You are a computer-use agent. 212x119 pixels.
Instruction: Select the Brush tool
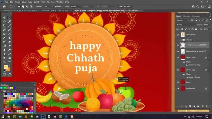click(x=4, y=38)
